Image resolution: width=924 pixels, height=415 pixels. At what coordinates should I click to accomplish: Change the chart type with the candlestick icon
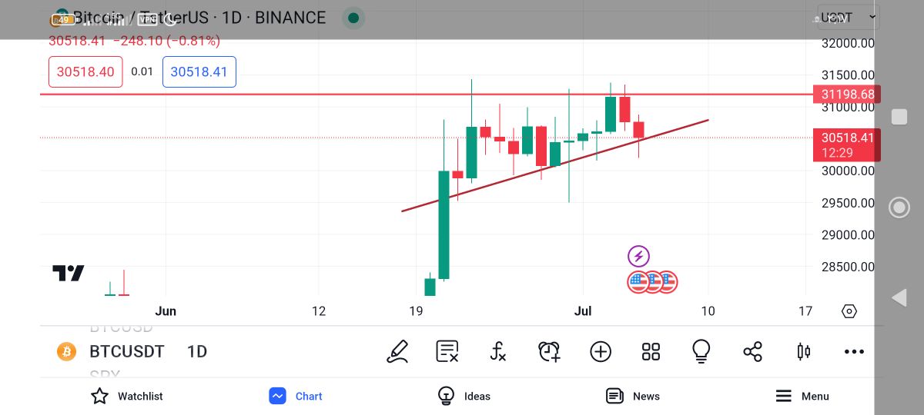(803, 352)
